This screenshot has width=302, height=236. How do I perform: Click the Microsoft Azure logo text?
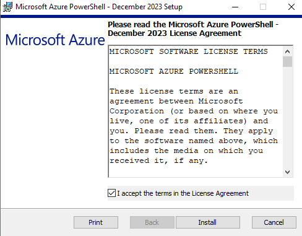(x=55, y=40)
